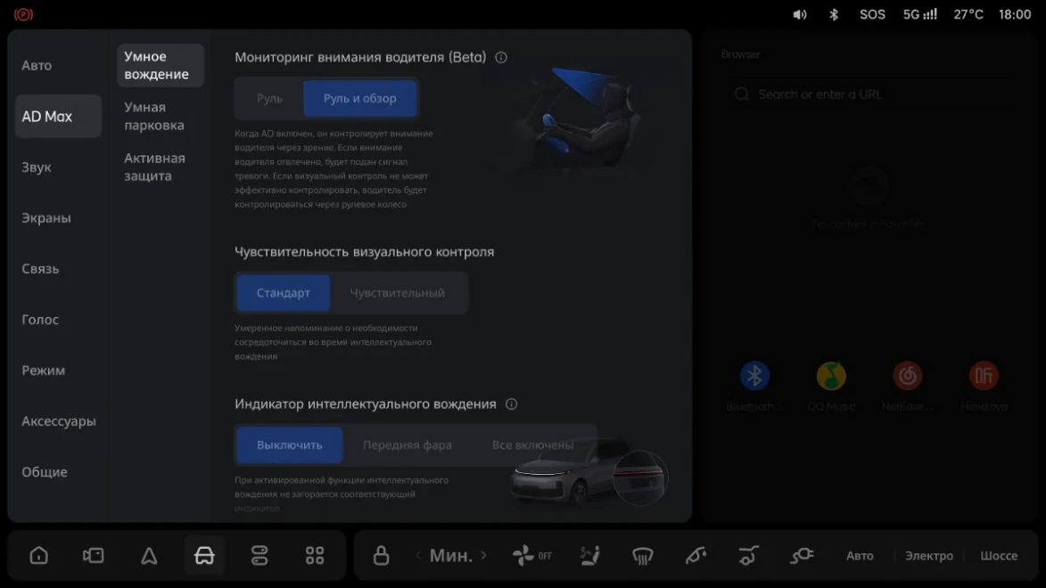Viewport: 1046px width, 588px height.
Task: Show info for intelligent driving indicator
Action: [511, 404]
